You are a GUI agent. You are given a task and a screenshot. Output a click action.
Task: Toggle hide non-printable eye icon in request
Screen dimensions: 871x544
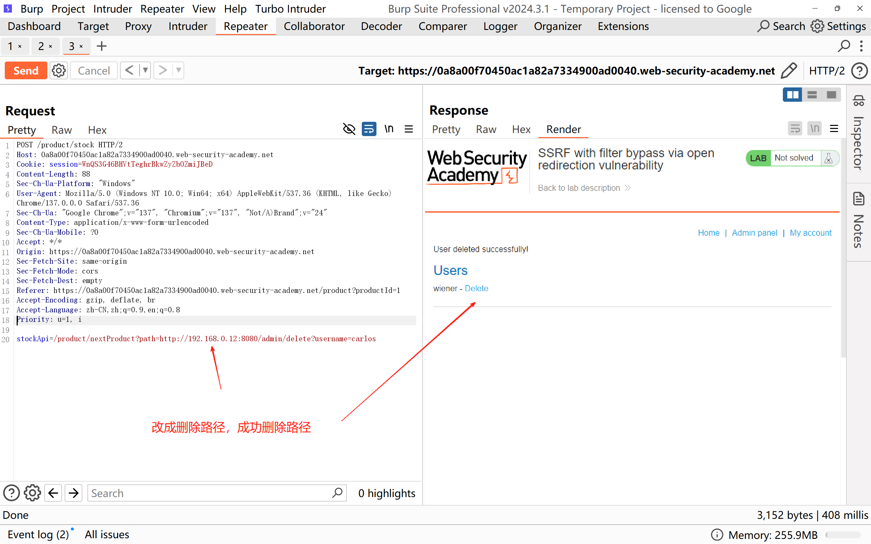tap(349, 129)
